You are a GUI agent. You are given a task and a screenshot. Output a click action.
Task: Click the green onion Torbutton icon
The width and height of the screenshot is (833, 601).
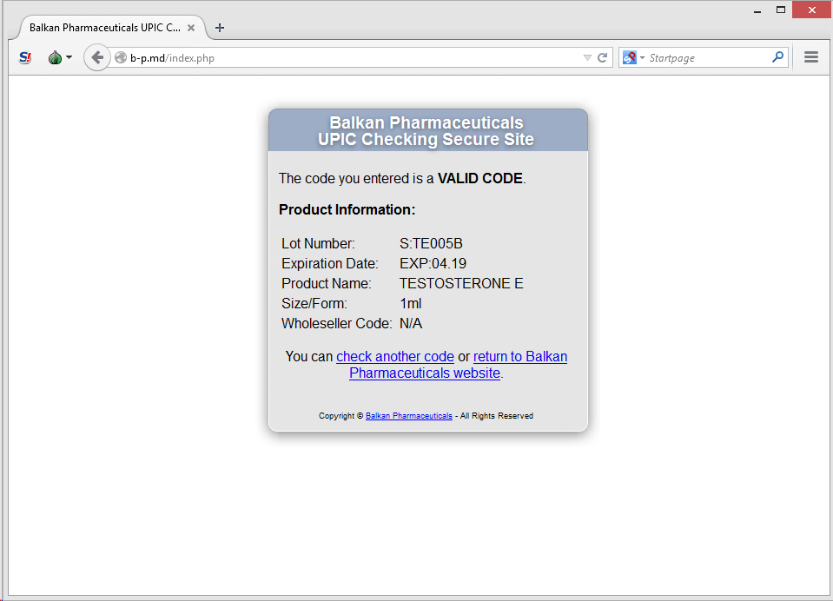tap(55, 57)
